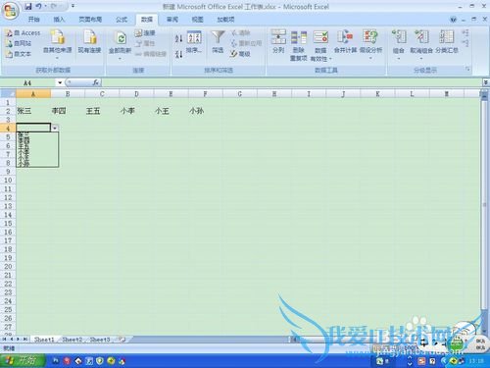The height and width of the screenshot is (368, 490).
Task: Open the Sort (排序) dialog
Action: 194,42
